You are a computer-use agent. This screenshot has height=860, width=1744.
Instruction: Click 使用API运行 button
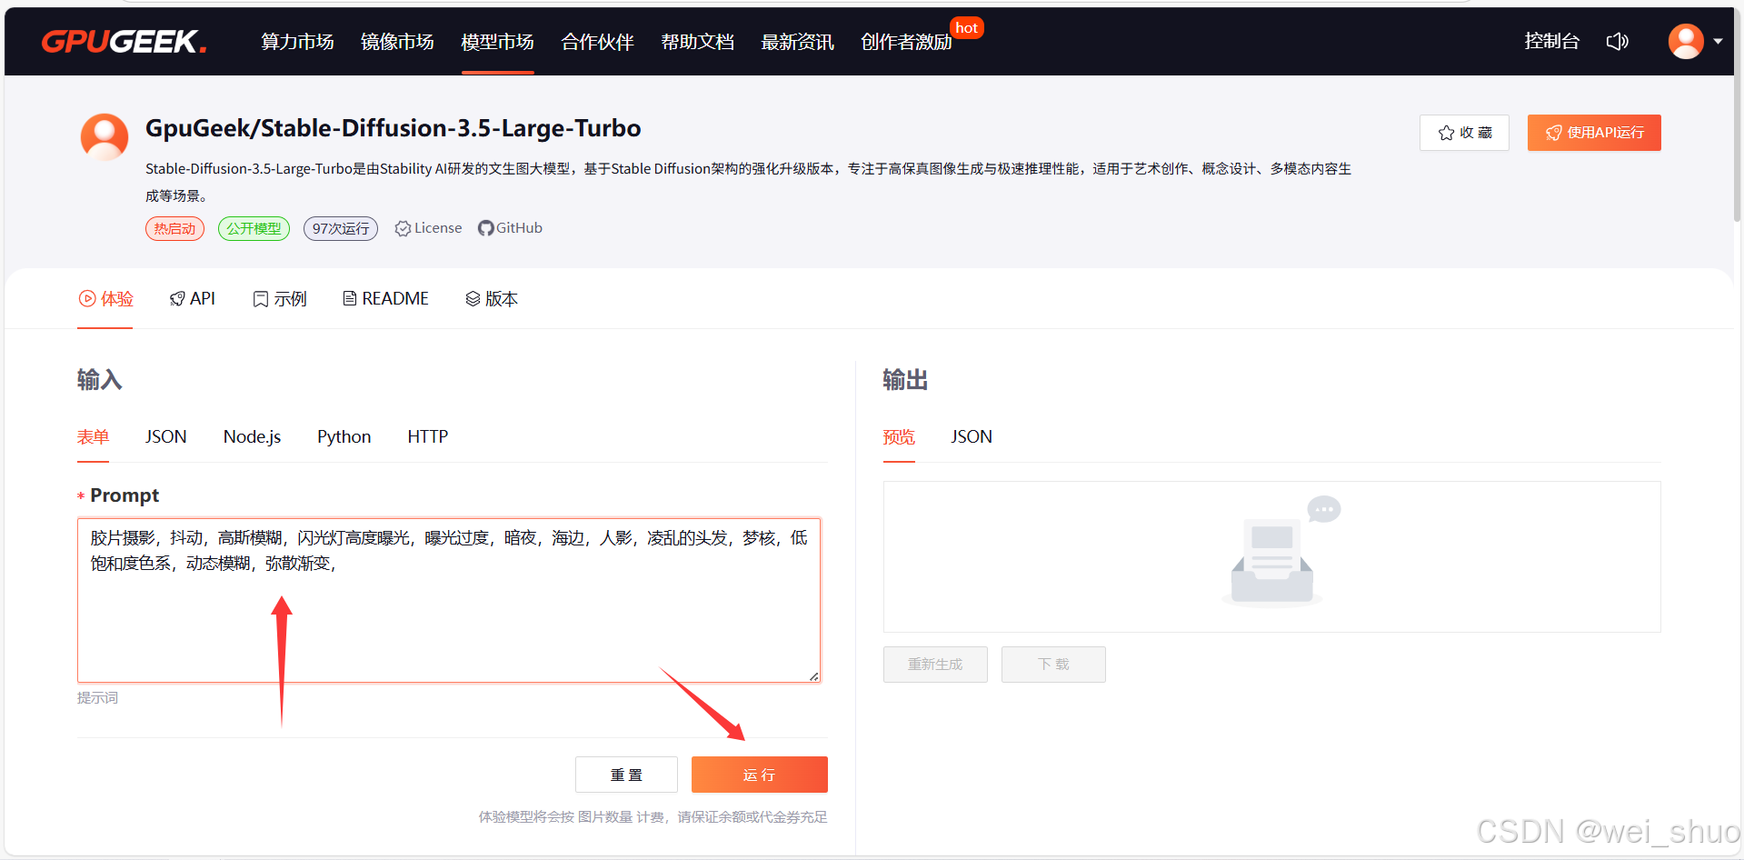pos(1594,133)
